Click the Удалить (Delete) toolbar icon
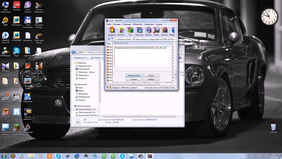The image size is (282, 159). point(148,31)
